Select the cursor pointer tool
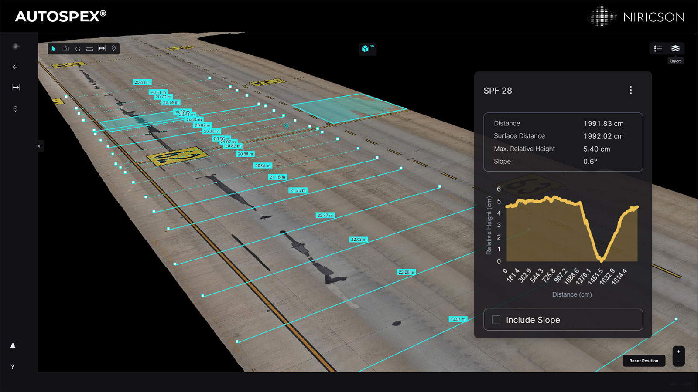This screenshot has height=392, width=698. pyautogui.click(x=54, y=49)
